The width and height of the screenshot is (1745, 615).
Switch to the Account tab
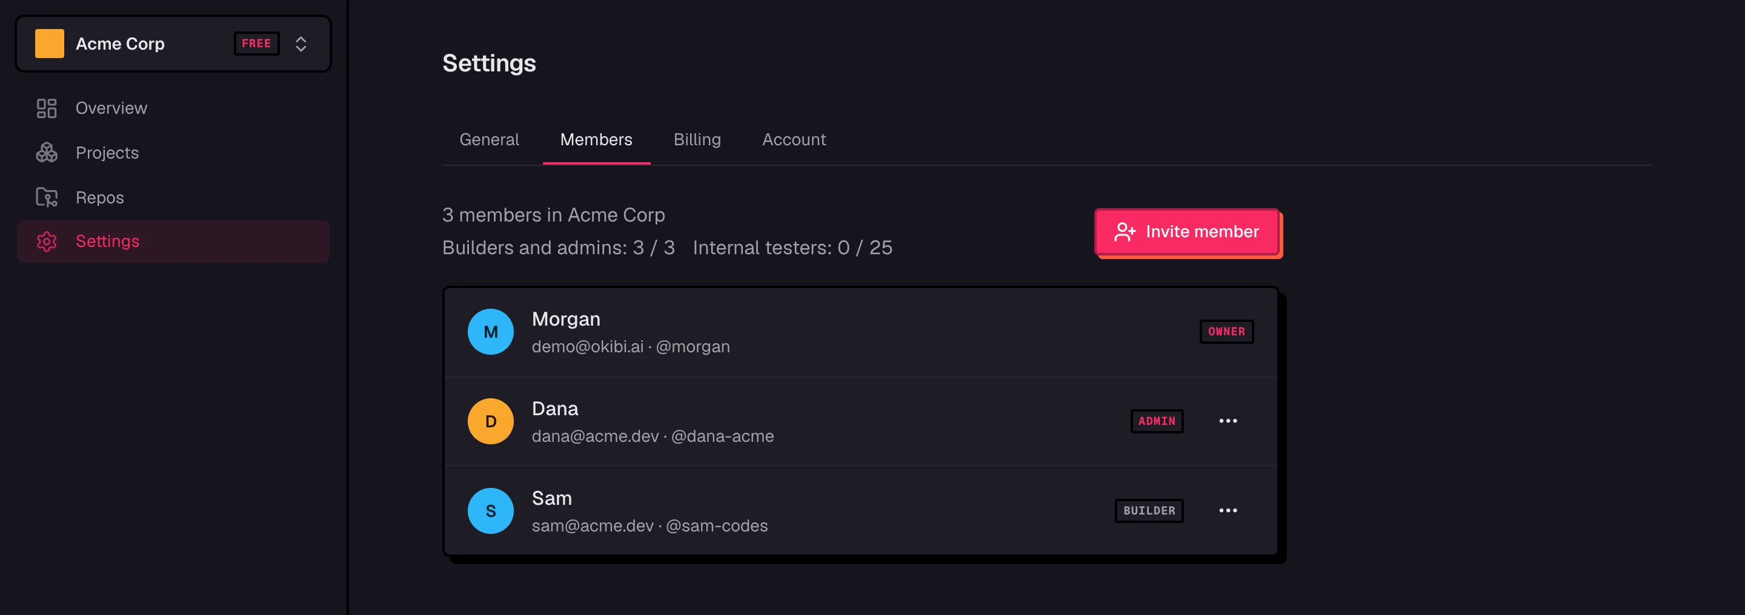(794, 139)
